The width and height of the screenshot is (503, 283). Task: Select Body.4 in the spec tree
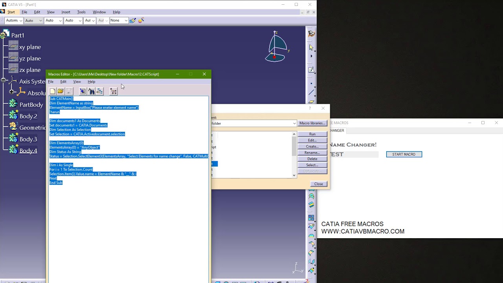pos(28,151)
